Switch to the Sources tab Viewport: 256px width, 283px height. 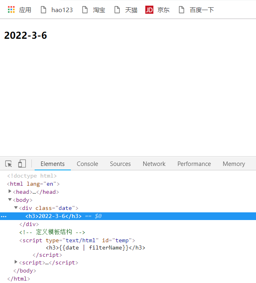[x=120, y=164]
